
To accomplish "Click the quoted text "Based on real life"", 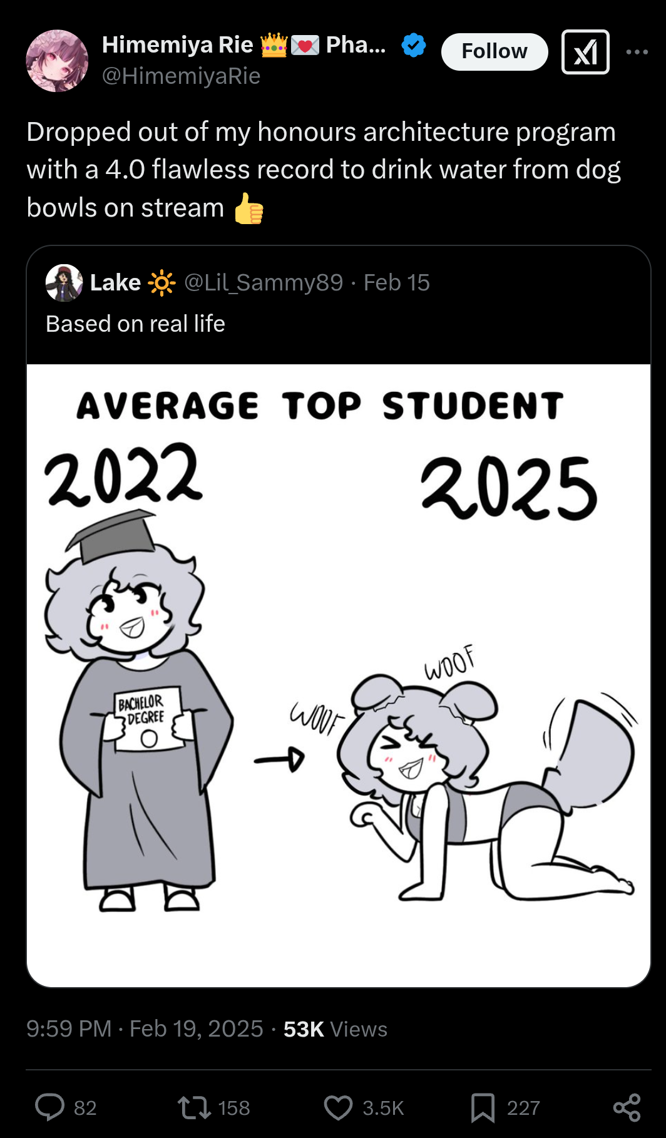I will 135,324.
